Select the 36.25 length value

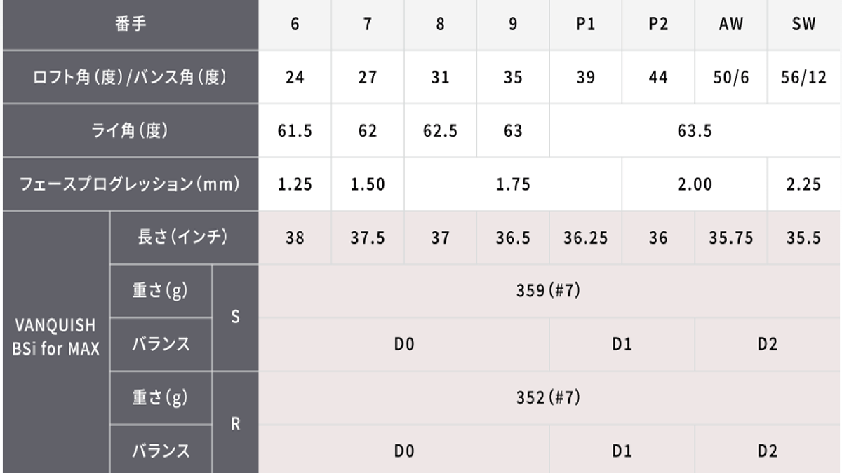[x=585, y=238]
